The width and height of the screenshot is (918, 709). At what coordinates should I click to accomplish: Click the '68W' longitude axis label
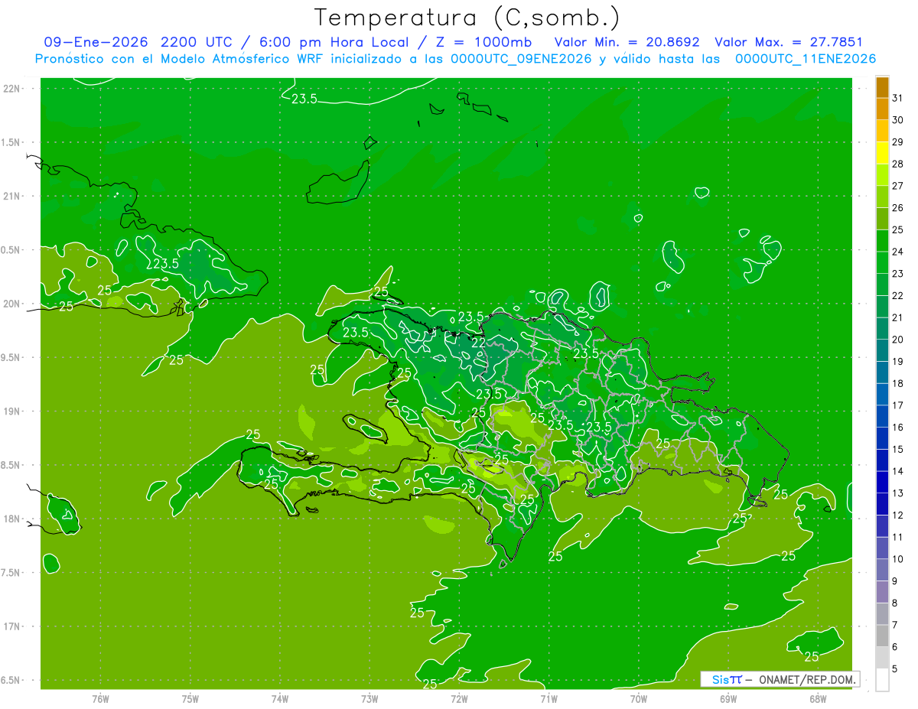click(818, 699)
